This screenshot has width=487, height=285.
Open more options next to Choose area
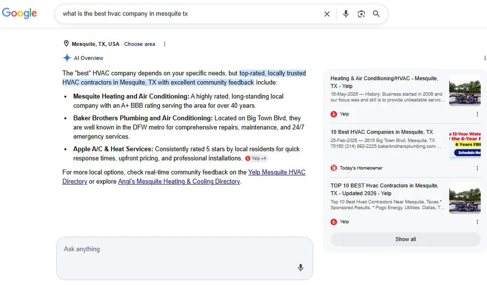[165, 44]
